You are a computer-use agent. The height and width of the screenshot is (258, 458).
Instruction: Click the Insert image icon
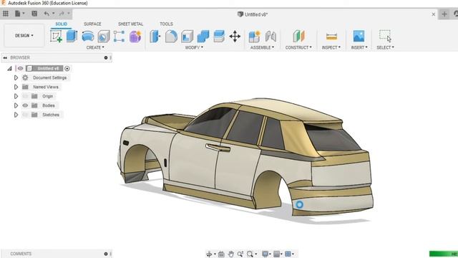(359, 37)
